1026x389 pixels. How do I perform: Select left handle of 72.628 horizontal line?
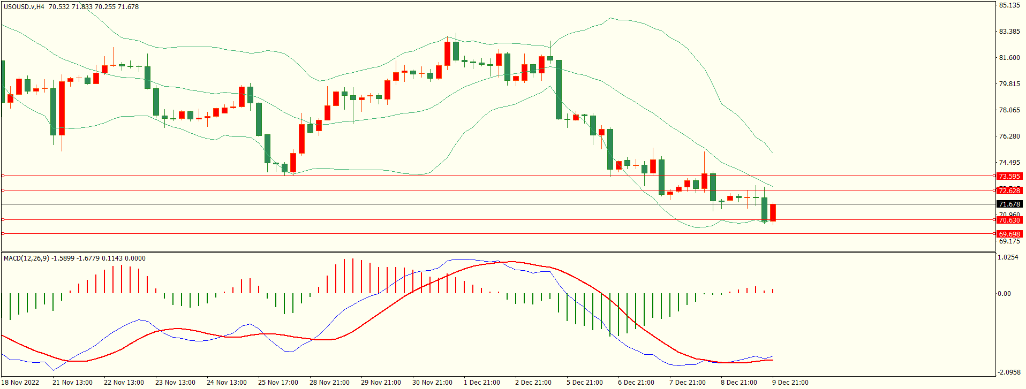(3, 190)
